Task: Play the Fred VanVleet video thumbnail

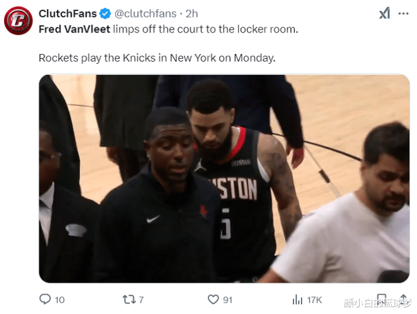Action: click(224, 179)
